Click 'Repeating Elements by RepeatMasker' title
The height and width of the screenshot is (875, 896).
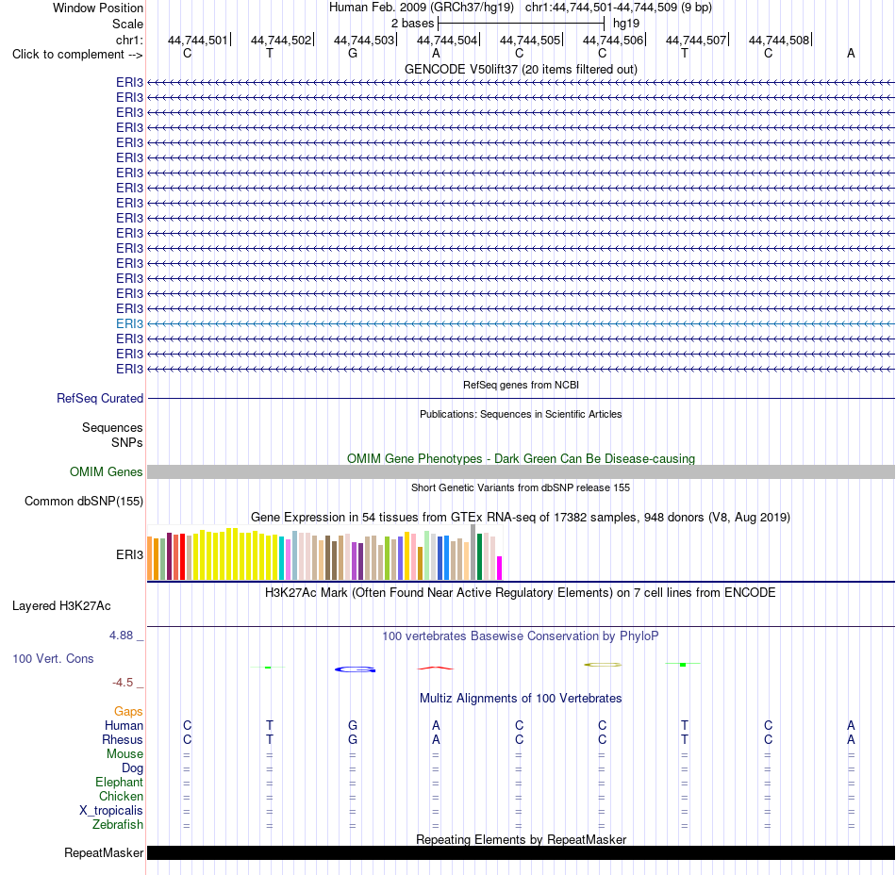point(521,839)
